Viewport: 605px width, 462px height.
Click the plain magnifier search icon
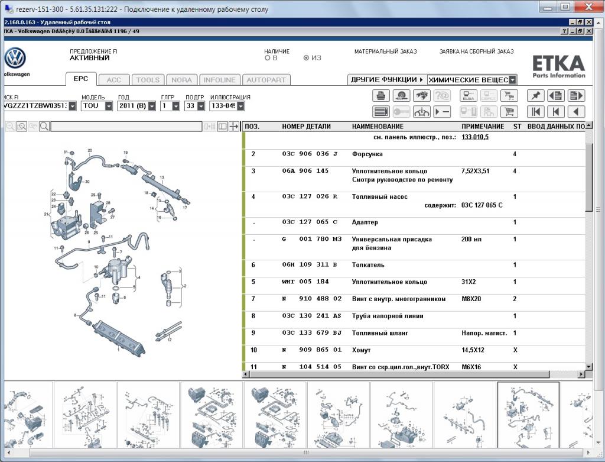pos(44,127)
